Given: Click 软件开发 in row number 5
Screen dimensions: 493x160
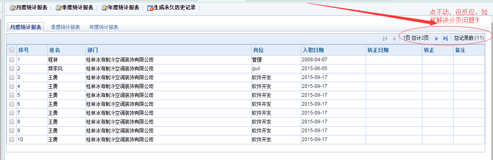Looking at the screenshot, I should tap(262, 95).
